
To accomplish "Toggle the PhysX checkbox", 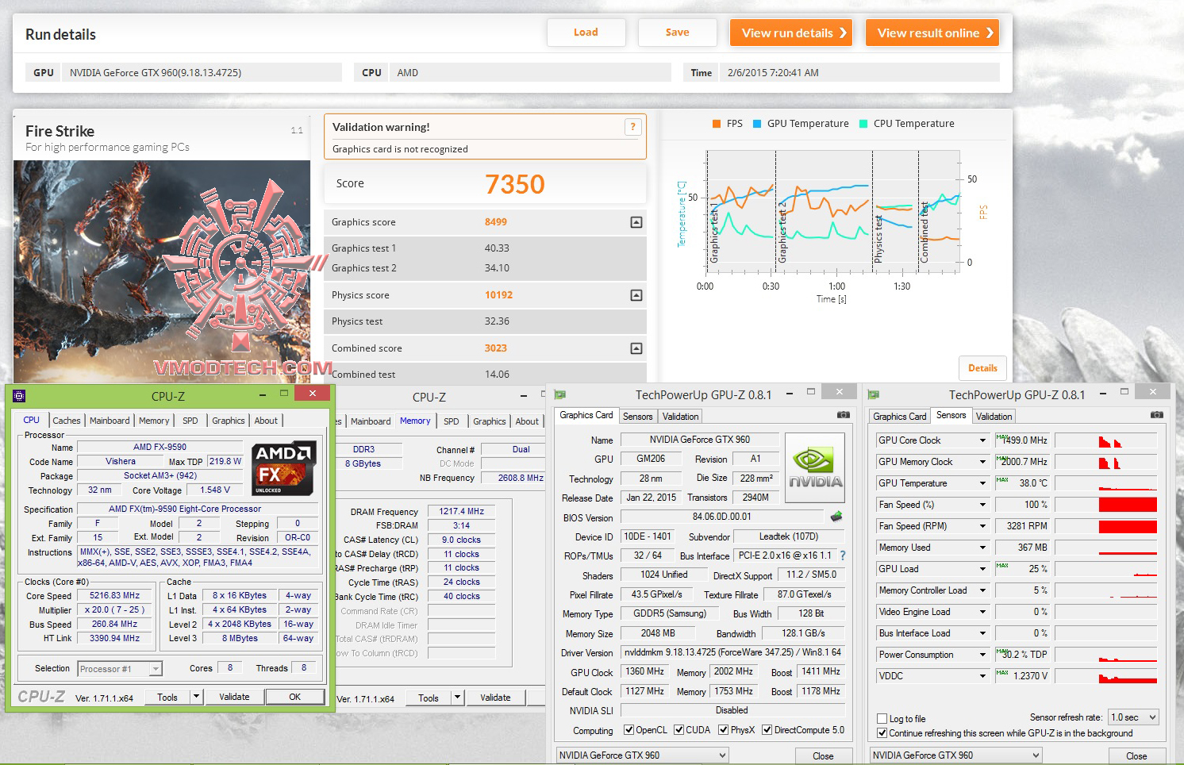I will (x=723, y=730).
